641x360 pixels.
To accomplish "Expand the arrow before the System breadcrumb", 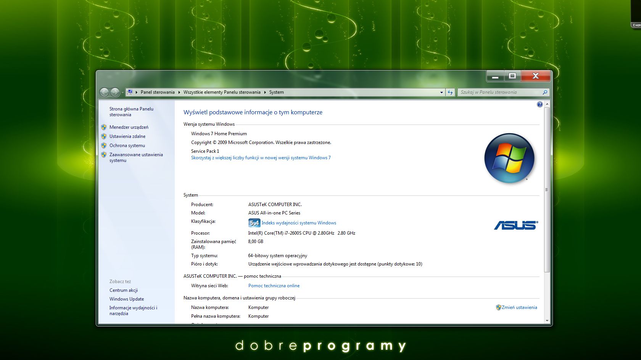I will coord(265,92).
